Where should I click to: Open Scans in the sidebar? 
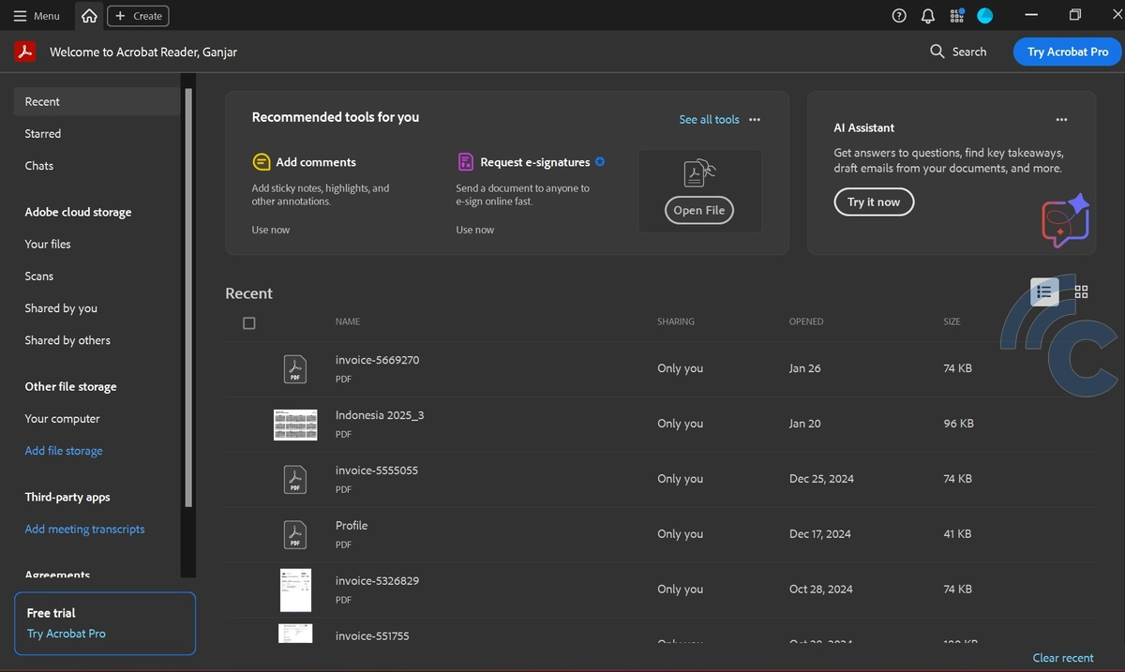(x=39, y=276)
